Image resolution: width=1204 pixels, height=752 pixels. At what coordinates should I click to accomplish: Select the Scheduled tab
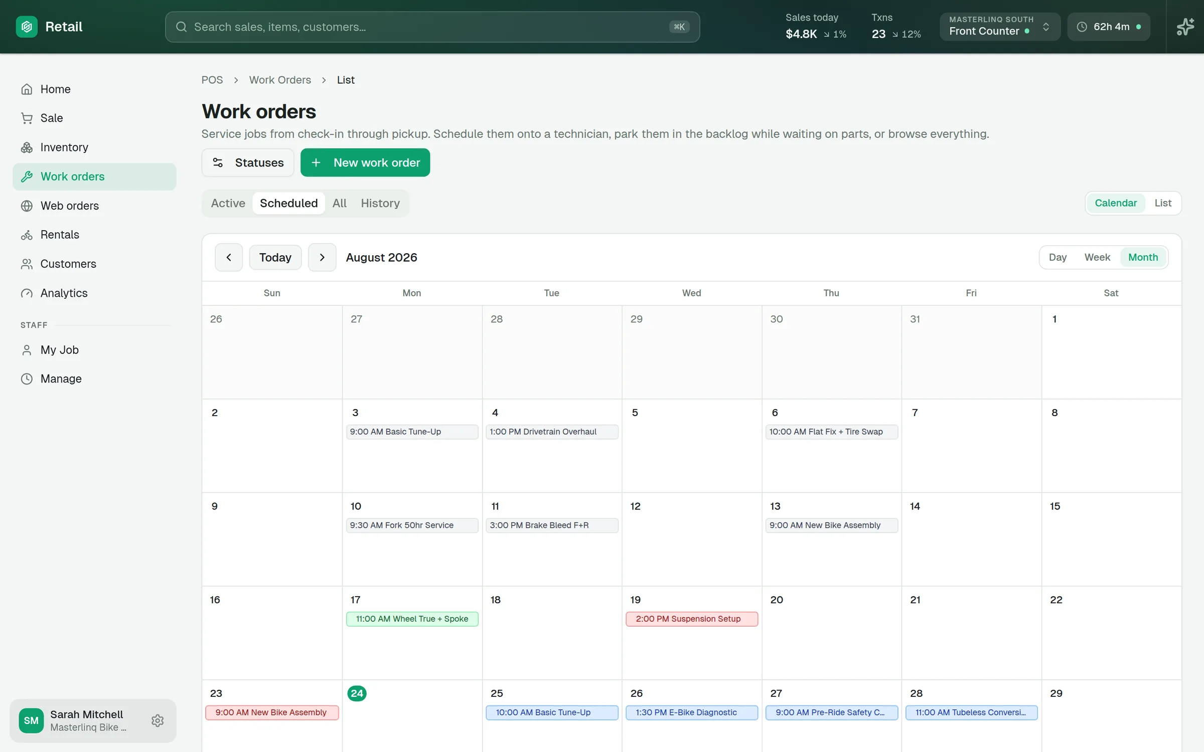pos(288,204)
